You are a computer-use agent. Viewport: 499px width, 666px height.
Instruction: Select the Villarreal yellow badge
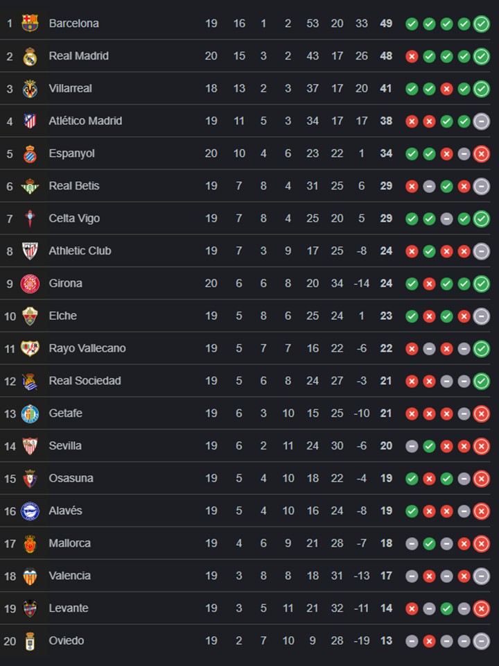coord(30,89)
